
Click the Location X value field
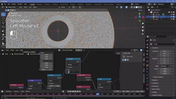[x=164, y=51]
